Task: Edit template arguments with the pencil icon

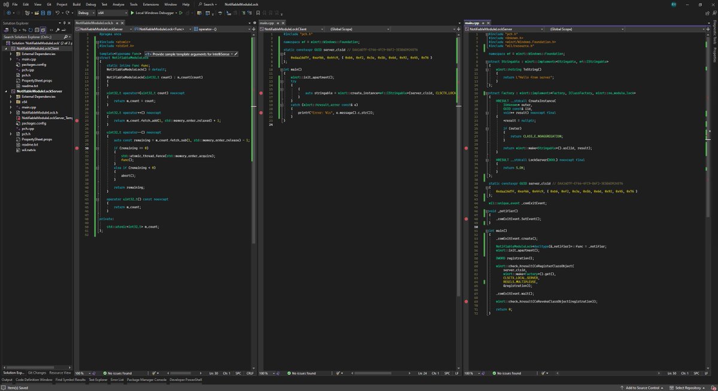Action: 236,54
